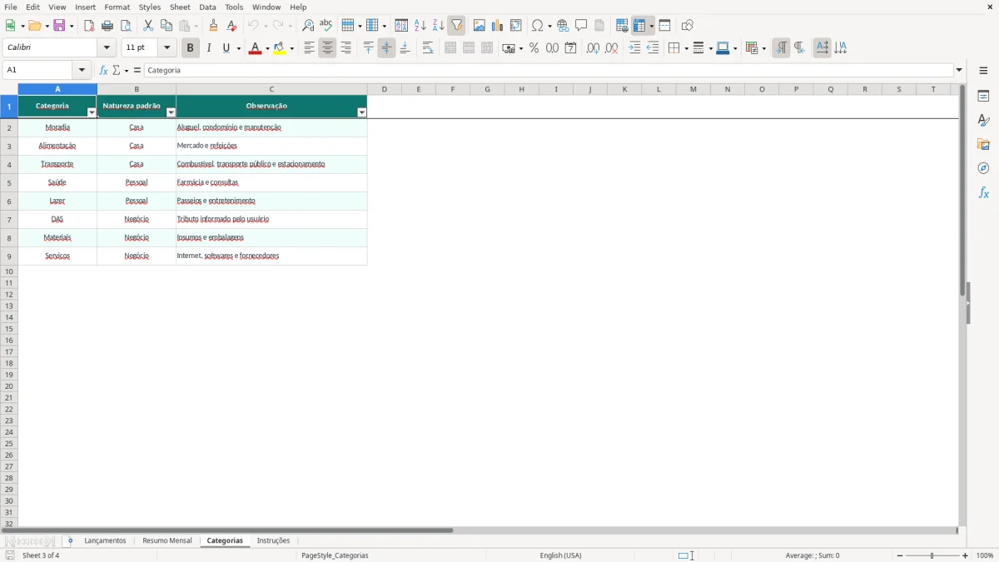Viewport: 999px width, 562px height.
Task: Insert a special character (Omega icon)
Action: point(537,26)
